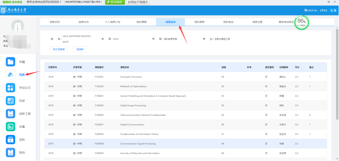Click course code F206004
Viewport: 339px width, 161px height.
[99, 144]
